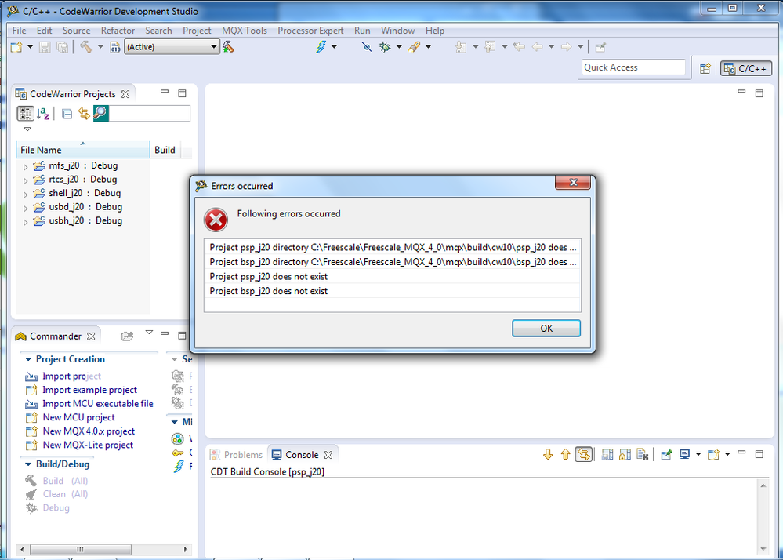The image size is (783, 560).
Task: Click the Forward navigation arrow in toolbar
Action: (566, 47)
